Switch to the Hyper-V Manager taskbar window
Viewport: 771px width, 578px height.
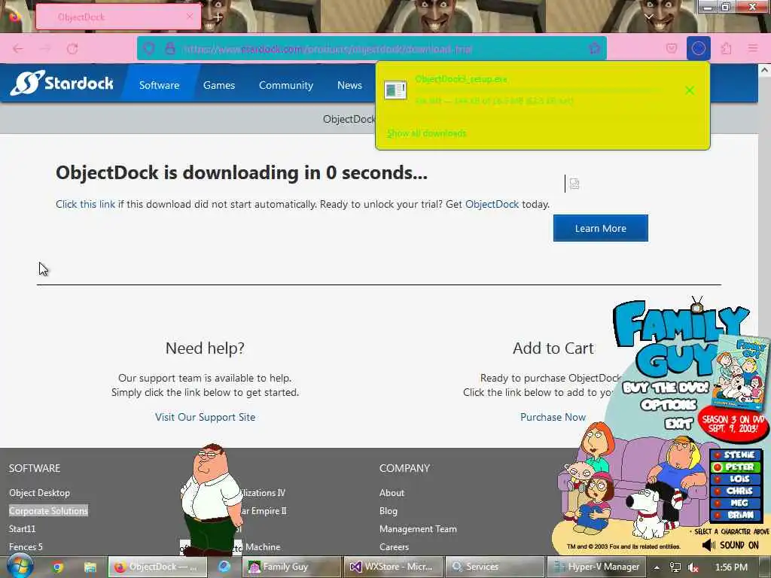point(596,567)
